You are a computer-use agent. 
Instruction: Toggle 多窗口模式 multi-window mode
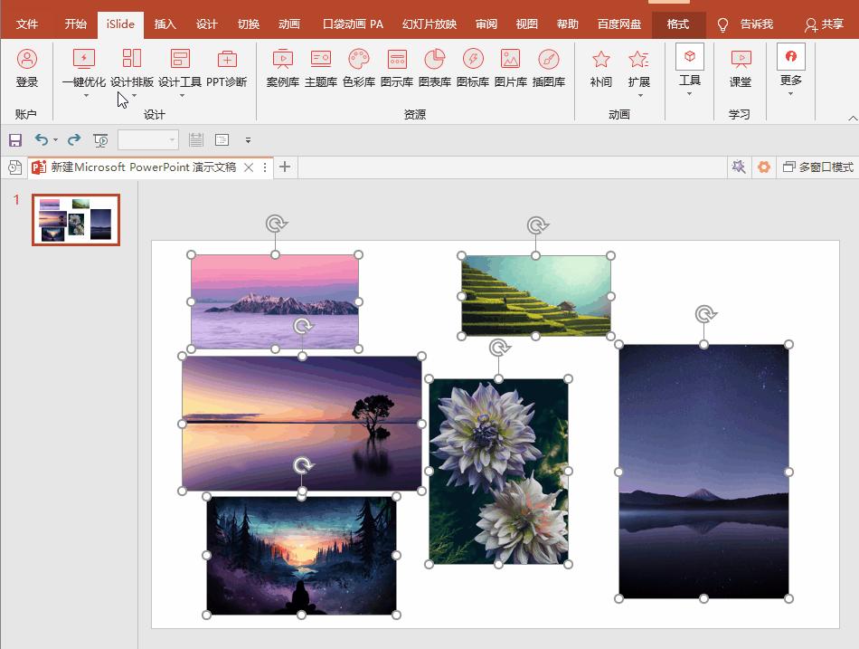(817, 167)
